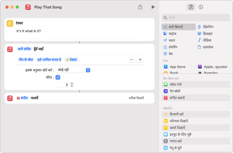Viewport: 233px width, 153px height.
Task: Open App Store actions
Action: (x=174, y=67)
